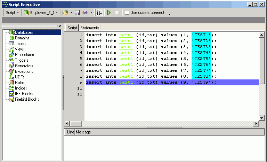Click the 'TEST1' string on line 1
This screenshot has width=267, height=162.
click(x=201, y=35)
